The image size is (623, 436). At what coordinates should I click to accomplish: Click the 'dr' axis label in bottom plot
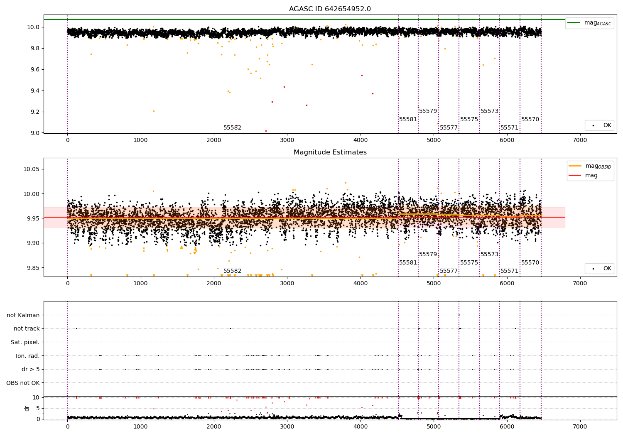click(x=27, y=408)
